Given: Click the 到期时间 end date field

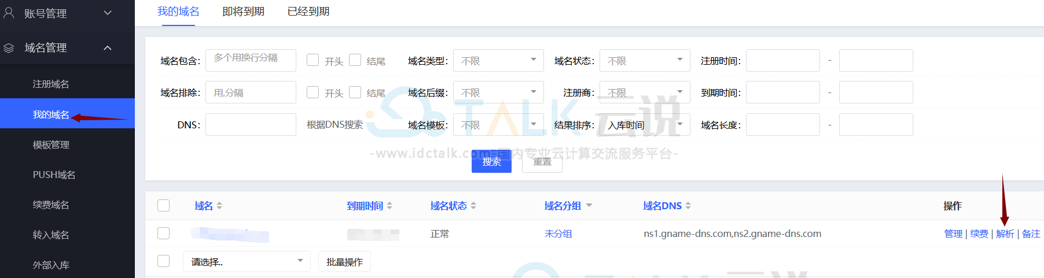Looking at the screenshot, I should 876,92.
